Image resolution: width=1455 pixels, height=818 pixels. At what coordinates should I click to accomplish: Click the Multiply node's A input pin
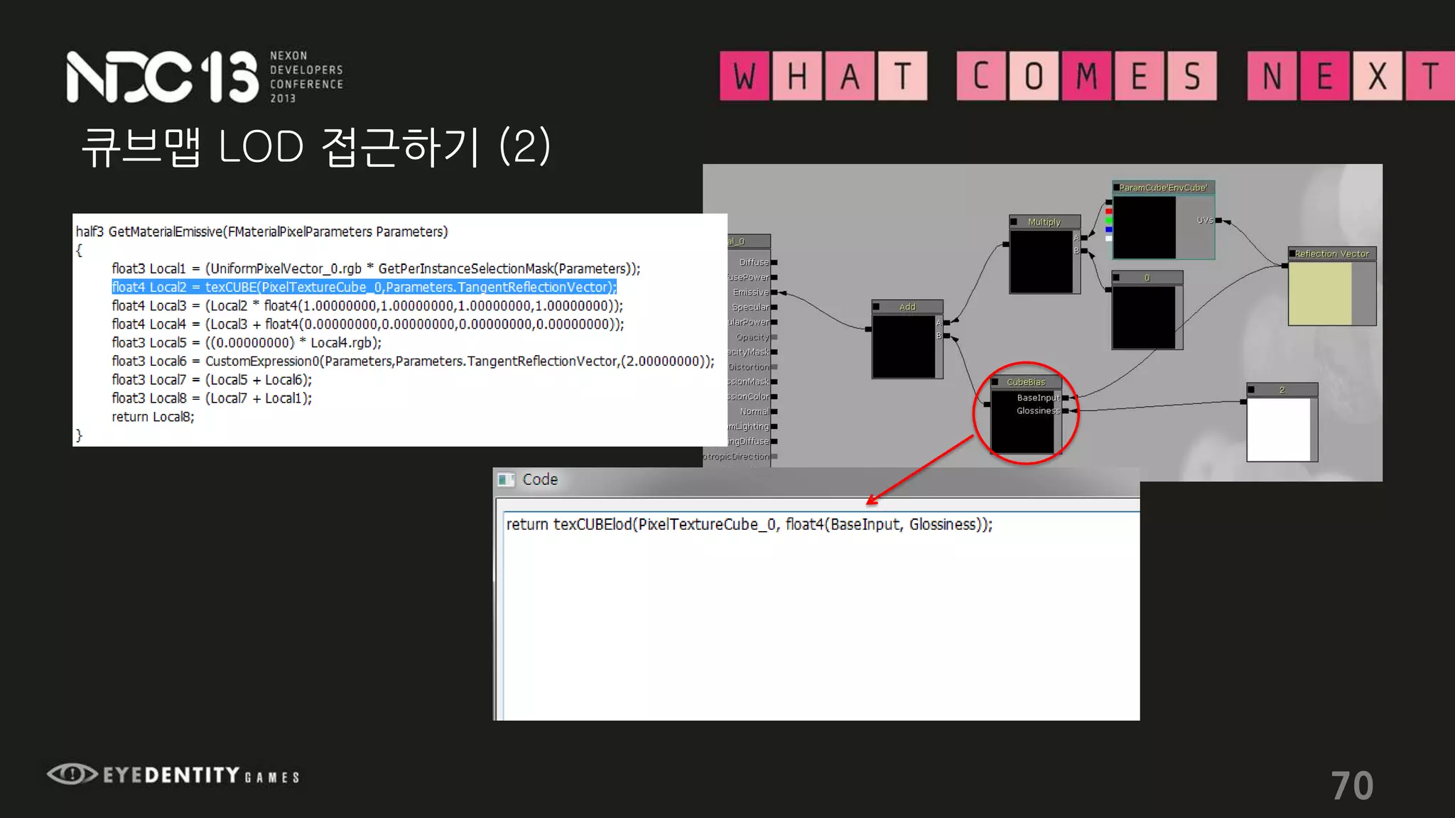click(x=1084, y=238)
